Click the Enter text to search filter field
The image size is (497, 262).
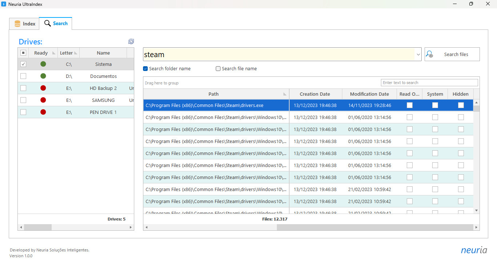click(429, 82)
